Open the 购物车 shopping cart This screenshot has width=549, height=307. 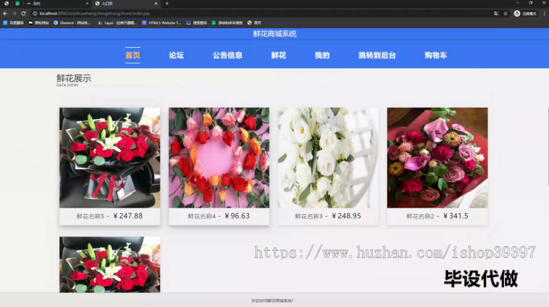pos(436,55)
